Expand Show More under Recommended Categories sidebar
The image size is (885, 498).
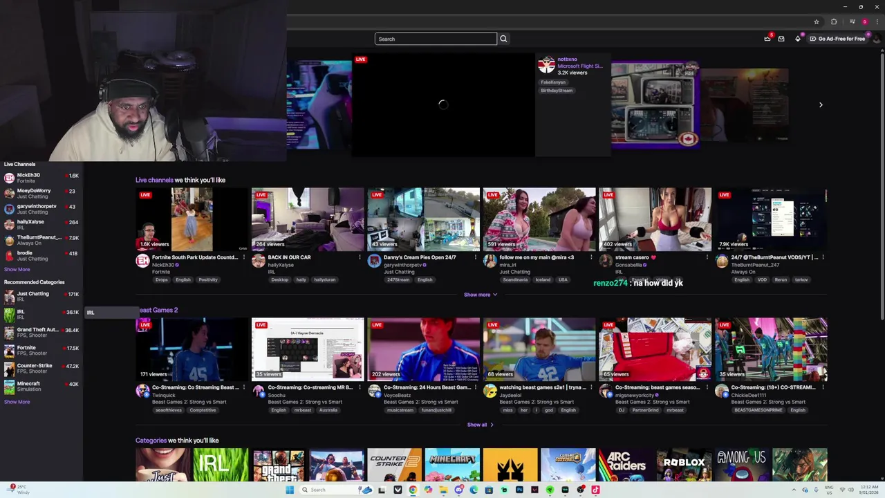17,402
